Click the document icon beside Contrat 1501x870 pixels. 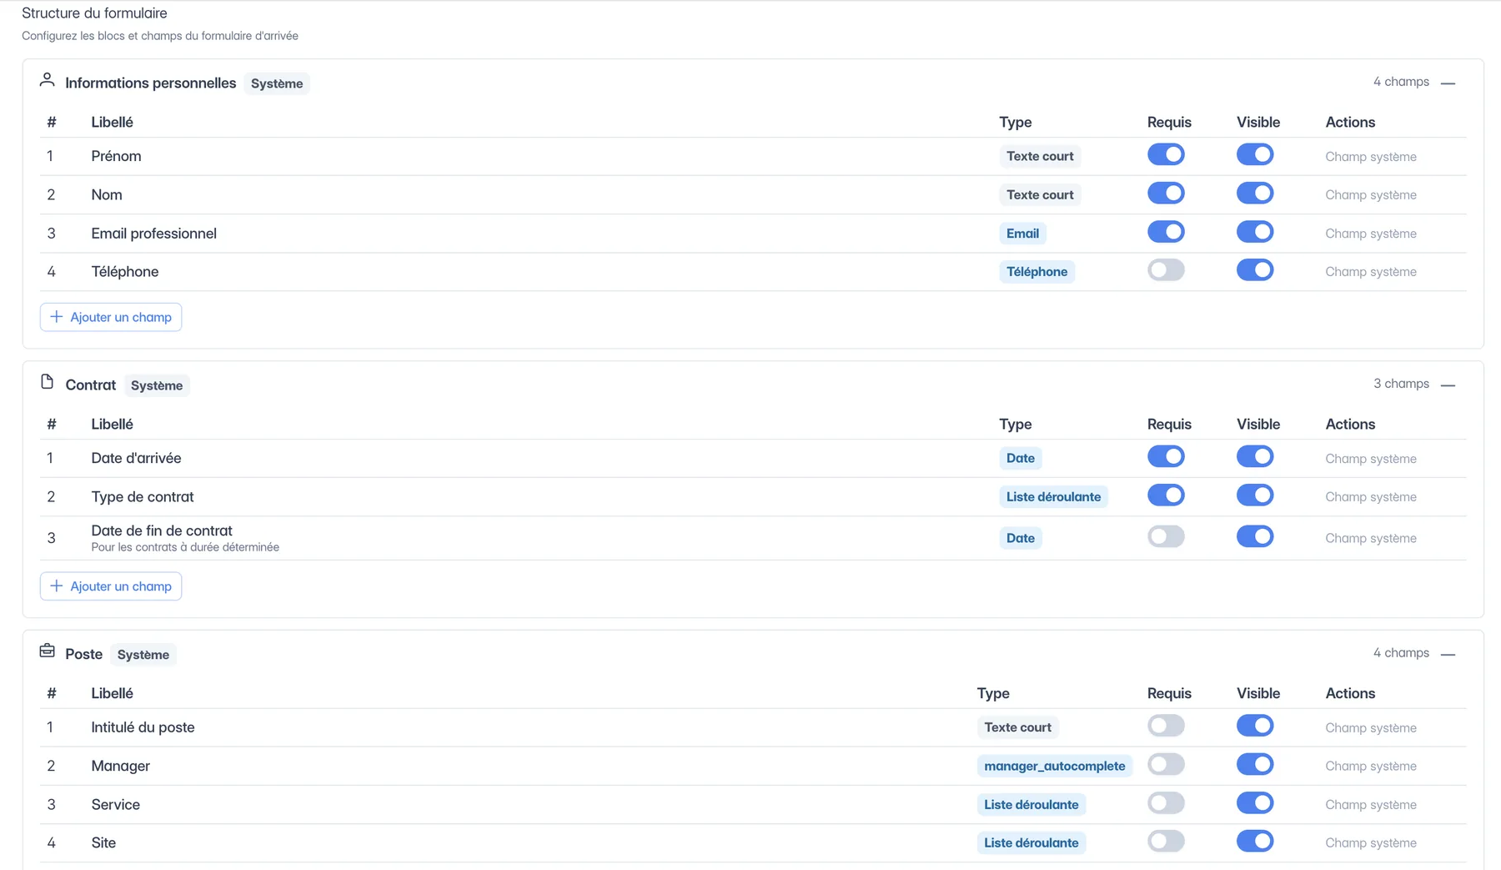pos(48,382)
